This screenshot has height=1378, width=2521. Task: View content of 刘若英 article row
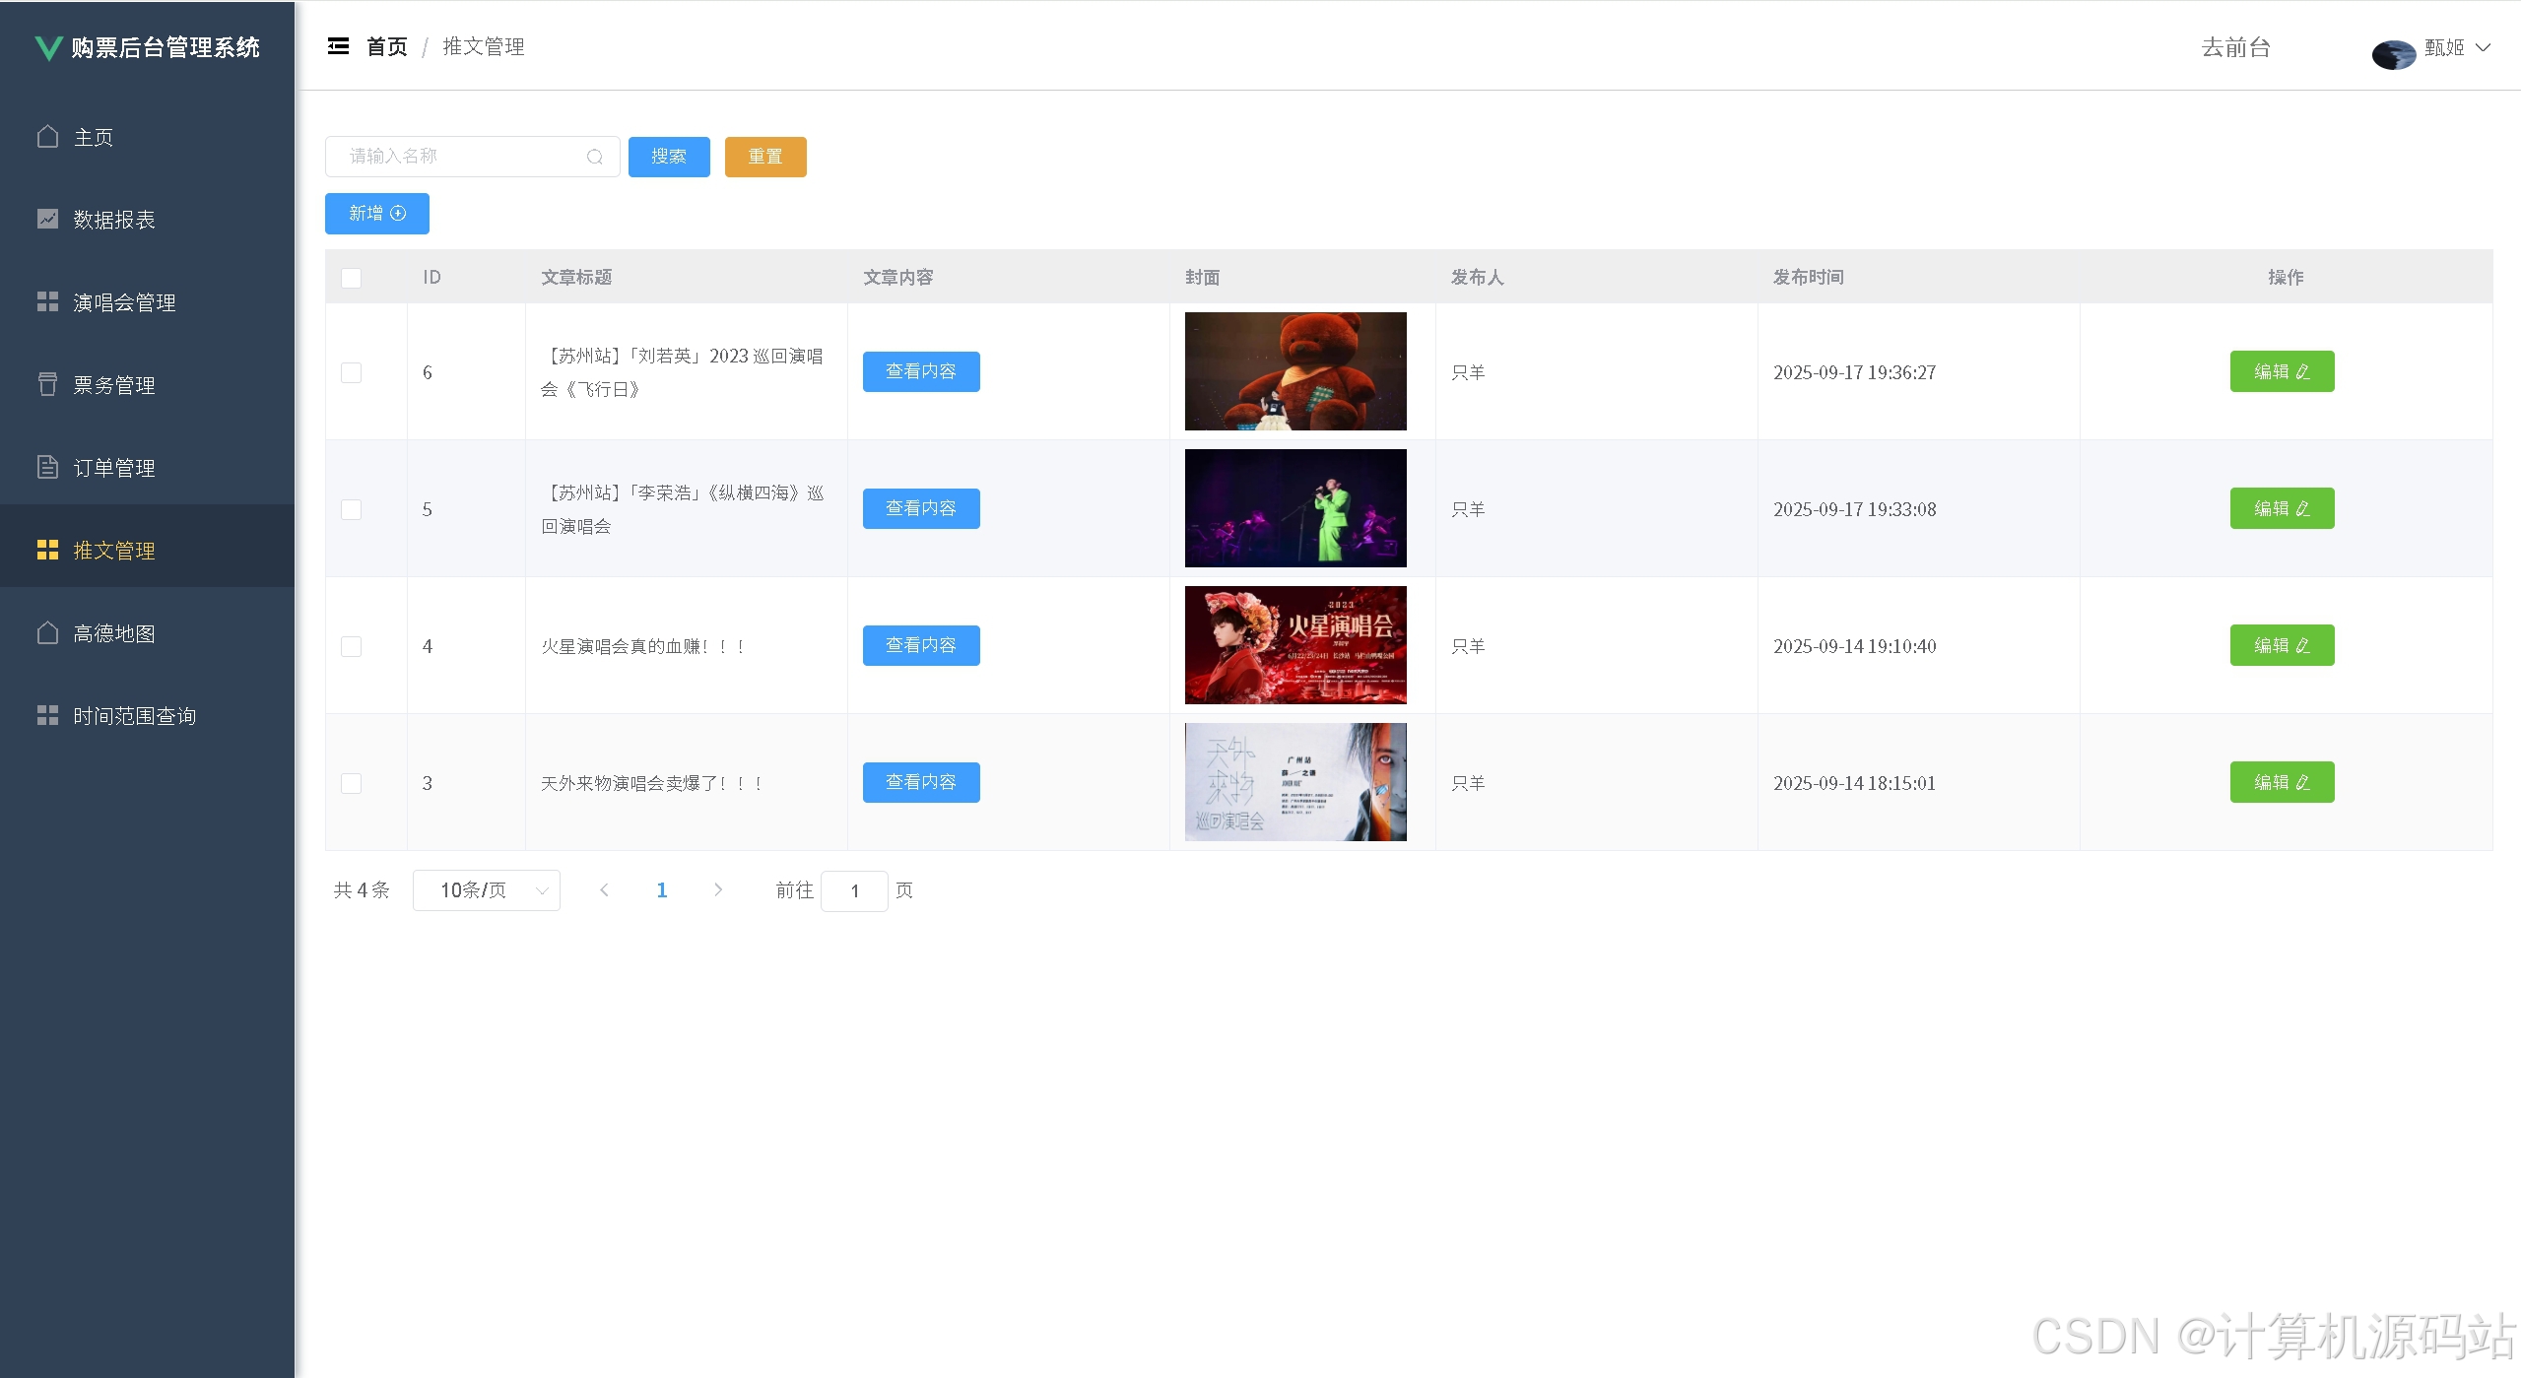(921, 371)
